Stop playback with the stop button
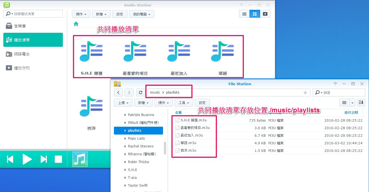Image resolution: width=369 pixels, height=192 pixels. pyautogui.click(x=58, y=159)
